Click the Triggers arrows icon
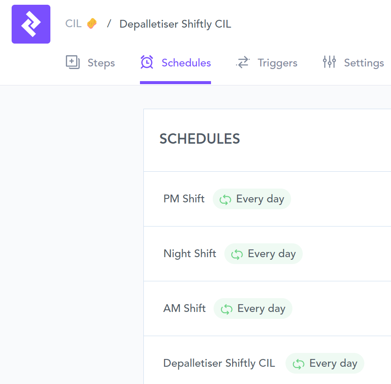This screenshot has width=391, height=384. point(243,62)
